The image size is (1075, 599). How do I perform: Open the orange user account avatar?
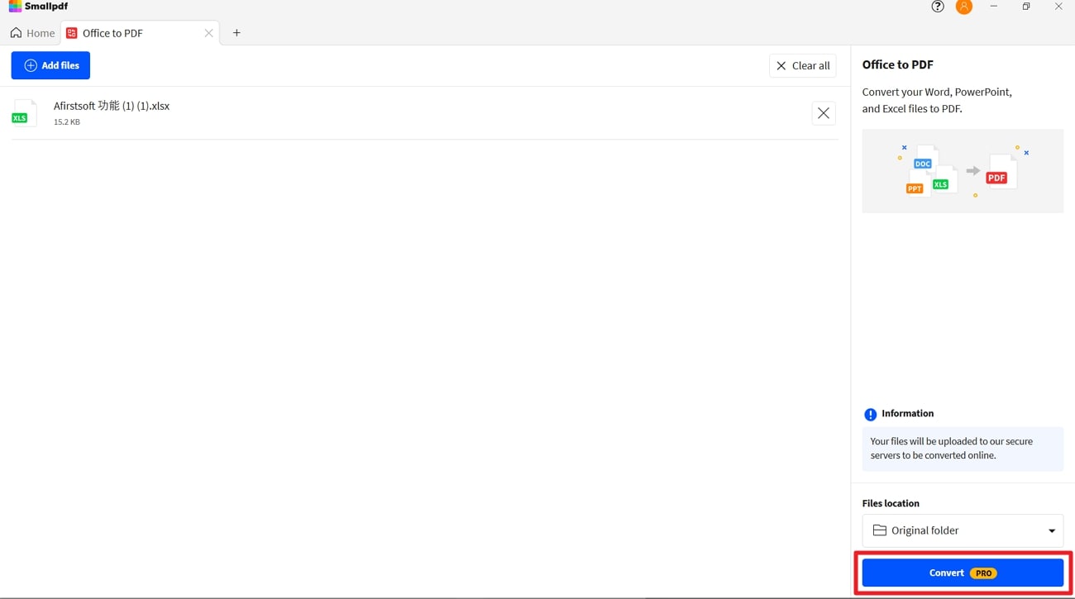point(964,7)
